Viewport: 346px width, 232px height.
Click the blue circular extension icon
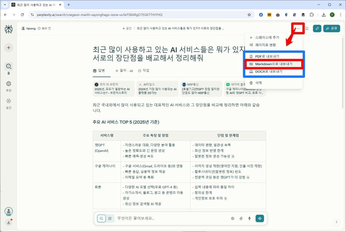[261, 15]
